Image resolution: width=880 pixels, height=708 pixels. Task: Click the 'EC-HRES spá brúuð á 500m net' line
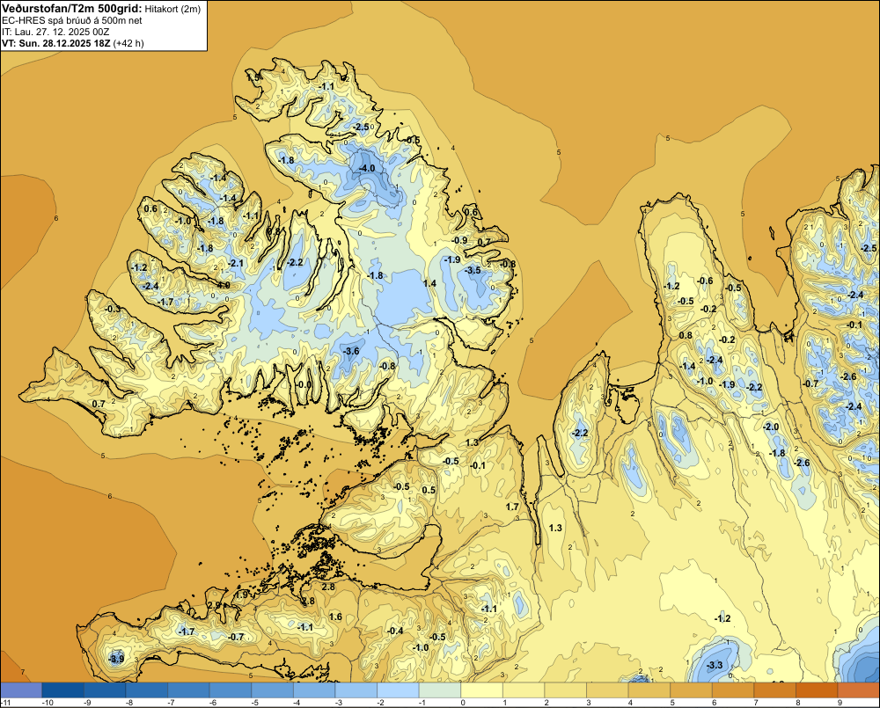72,20
